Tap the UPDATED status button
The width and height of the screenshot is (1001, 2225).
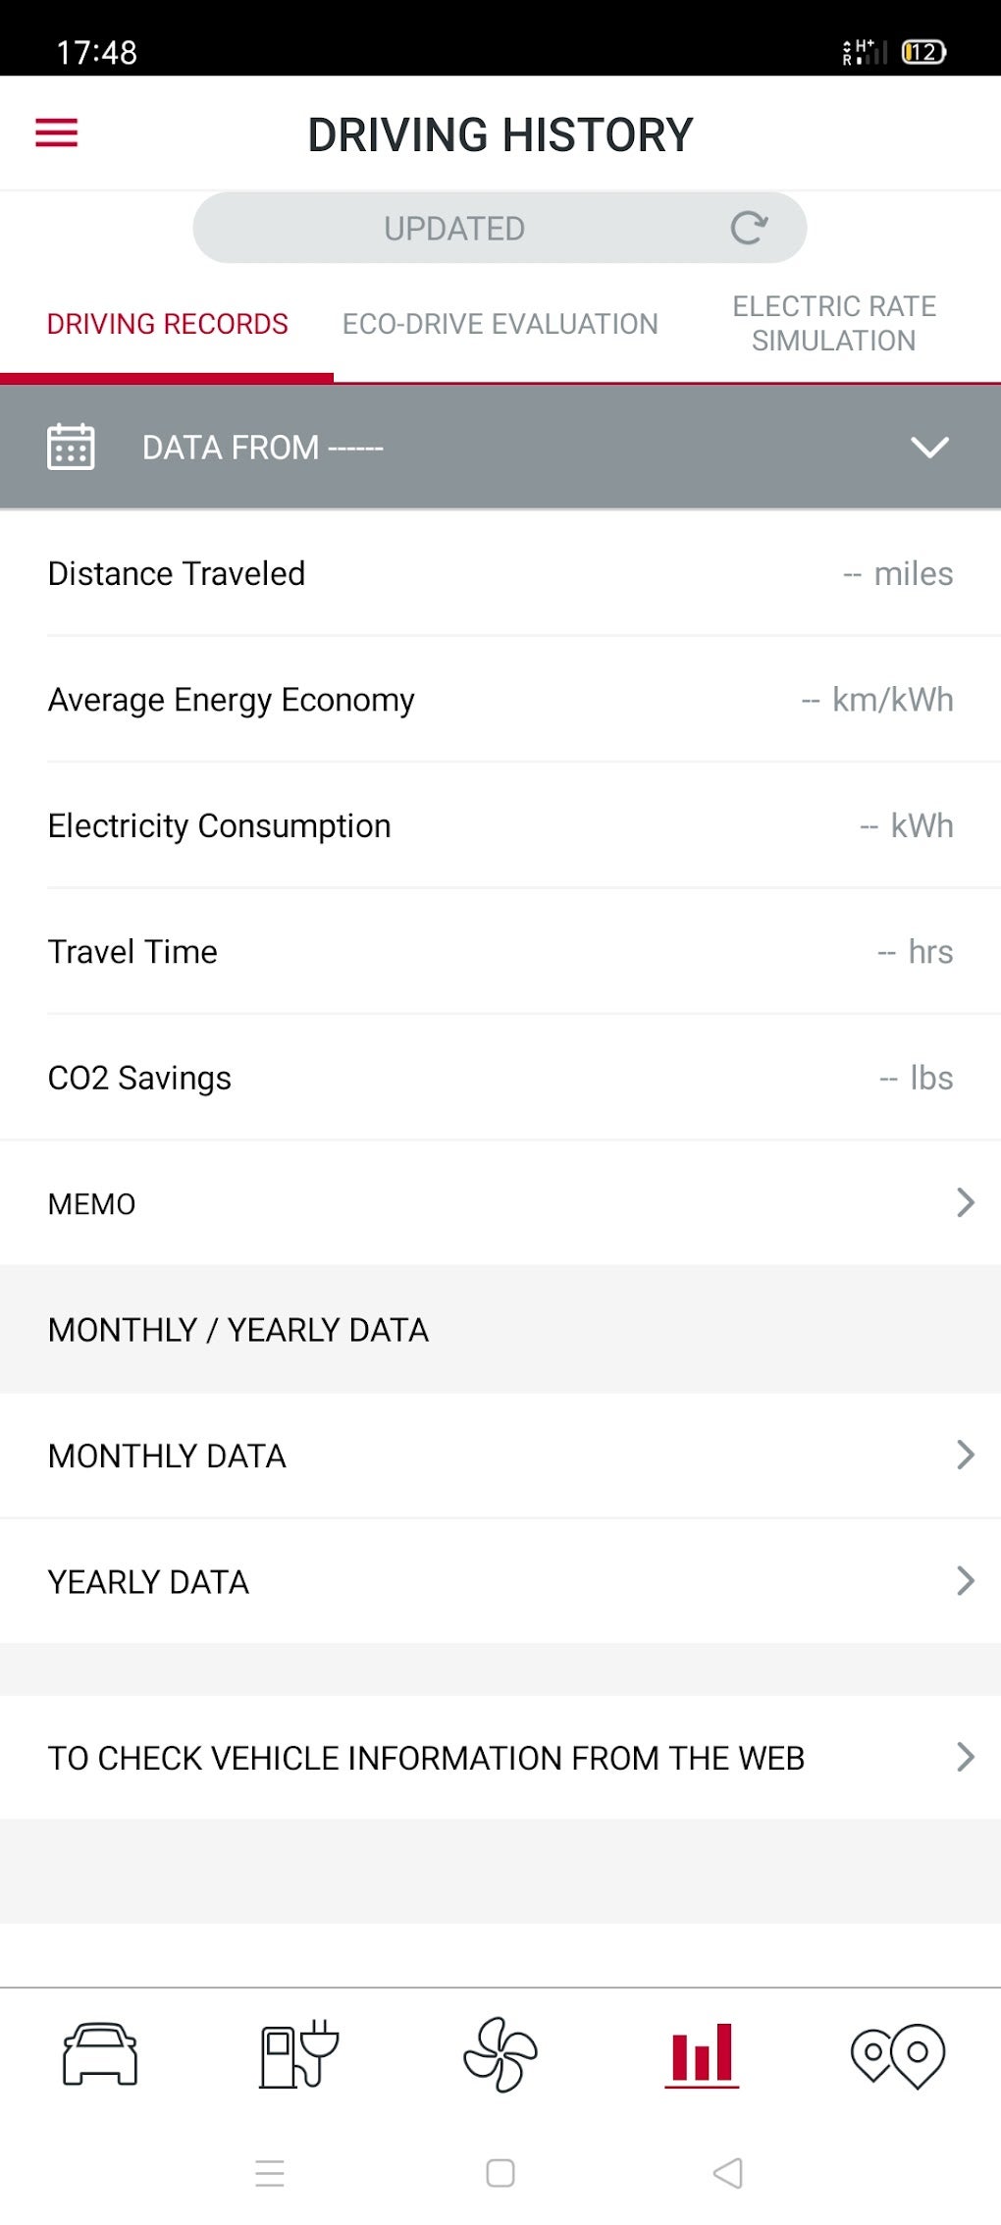click(x=454, y=228)
